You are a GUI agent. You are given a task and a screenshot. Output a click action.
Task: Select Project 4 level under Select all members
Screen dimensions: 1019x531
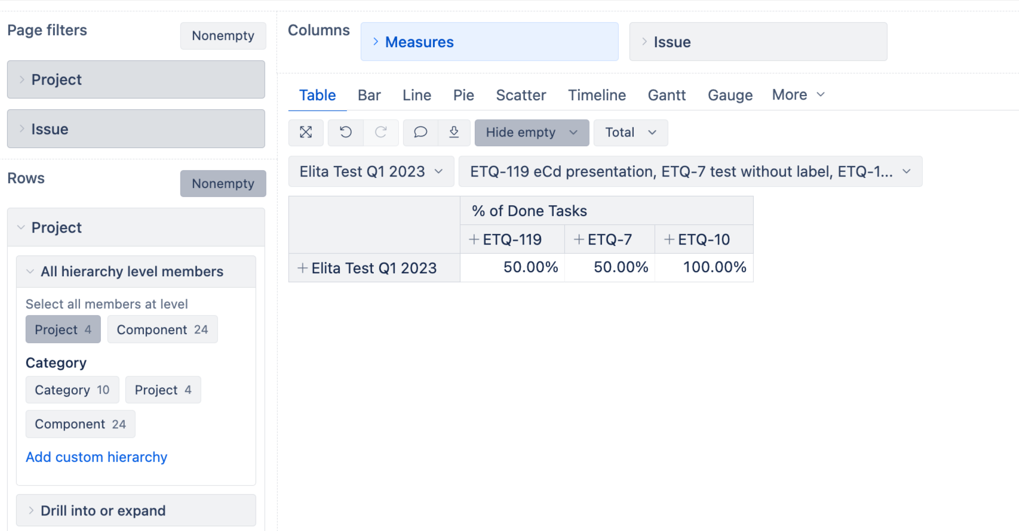pyautogui.click(x=63, y=329)
